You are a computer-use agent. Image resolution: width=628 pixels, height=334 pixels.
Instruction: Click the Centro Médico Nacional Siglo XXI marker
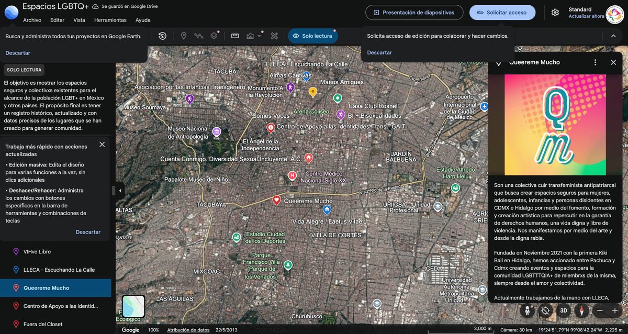tap(293, 176)
